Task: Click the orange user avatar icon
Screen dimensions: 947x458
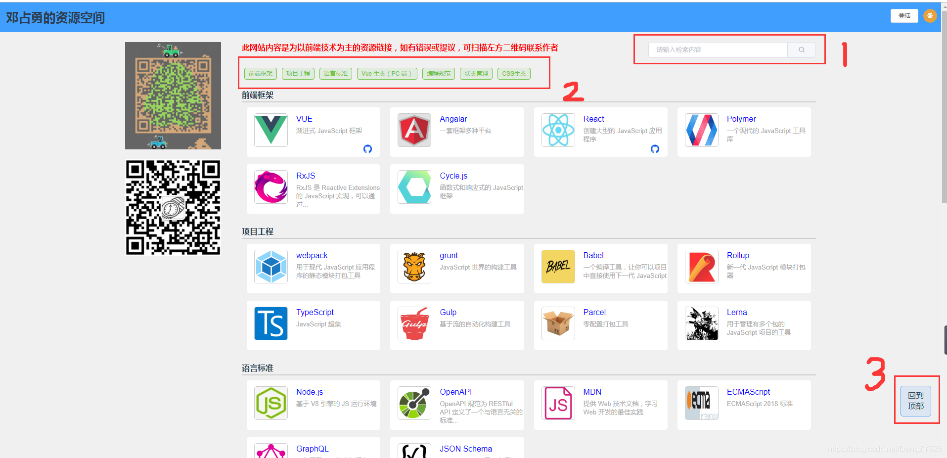Action: pos(930,16)
